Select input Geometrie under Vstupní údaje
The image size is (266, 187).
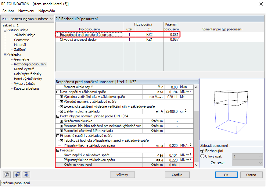pyautogui.click(x=22, y=40)
